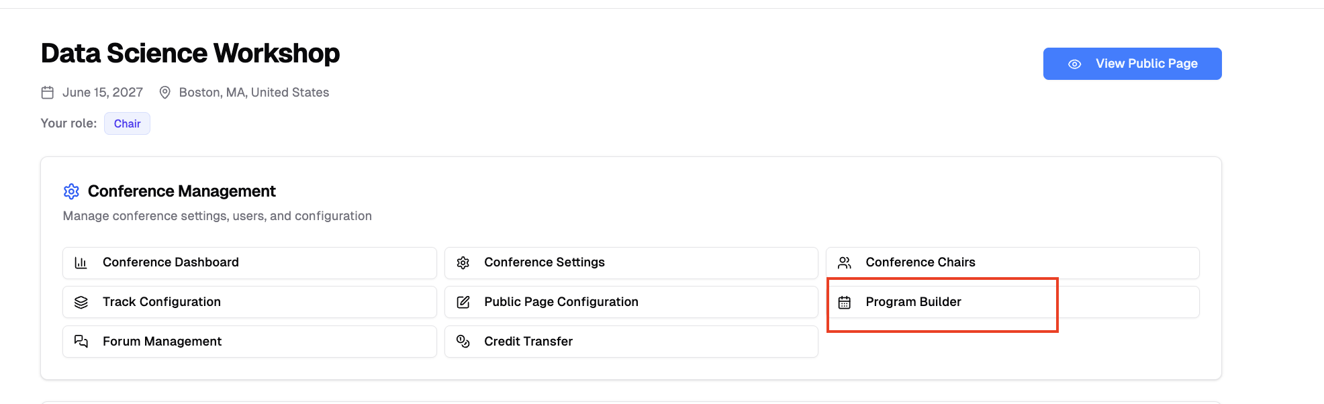The height and width of the screenshot is (404, 1324).
Task: Open the Conference Dashboard label
Action: [171, 262]
